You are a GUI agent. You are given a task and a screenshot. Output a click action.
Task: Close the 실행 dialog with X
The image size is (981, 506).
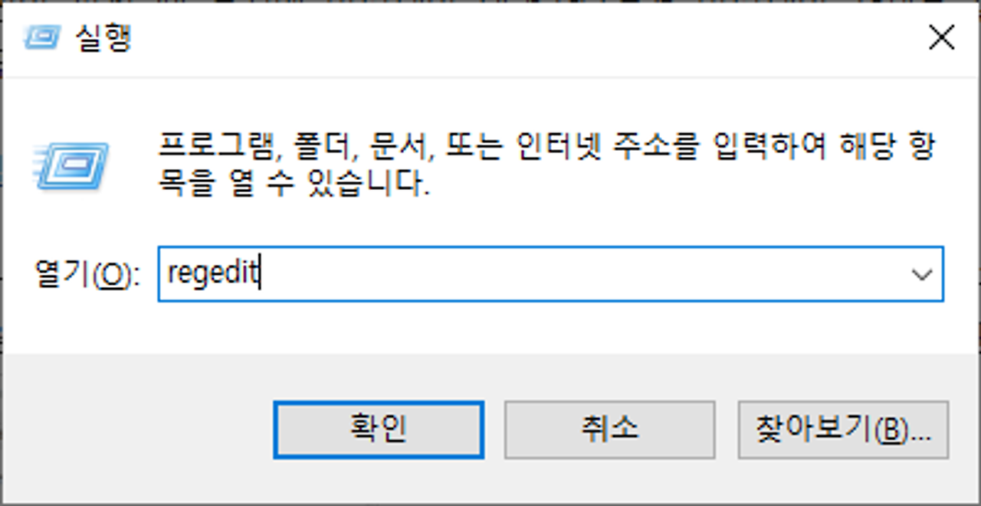pos(941,37)
